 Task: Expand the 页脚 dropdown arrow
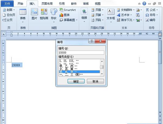tap(103, 15)
